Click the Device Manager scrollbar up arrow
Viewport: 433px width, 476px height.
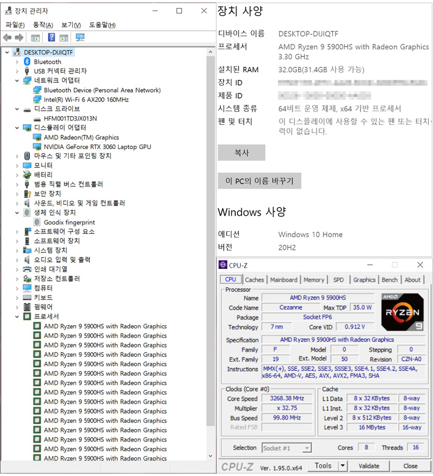pyautogui.click(x=210, y=52)
